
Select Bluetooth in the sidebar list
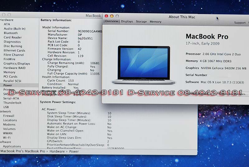11,33
